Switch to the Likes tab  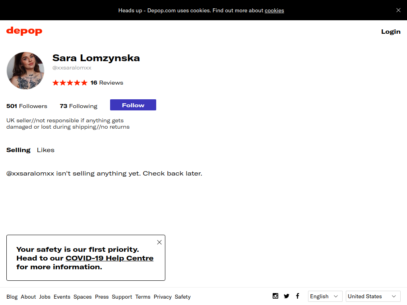pos(46,150)
